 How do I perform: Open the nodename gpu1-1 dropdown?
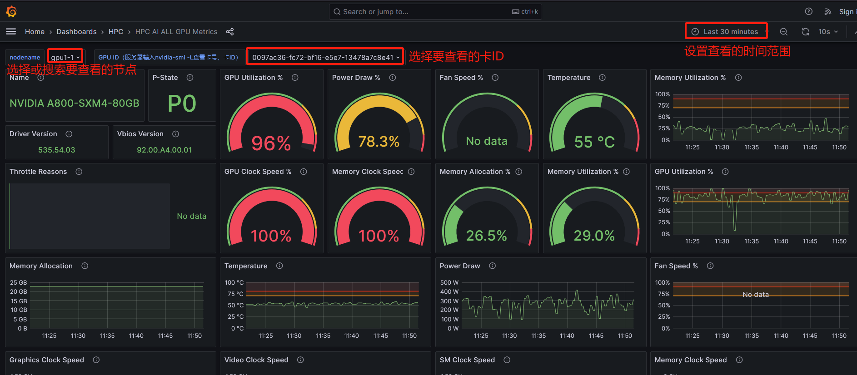tap(65, 57)
